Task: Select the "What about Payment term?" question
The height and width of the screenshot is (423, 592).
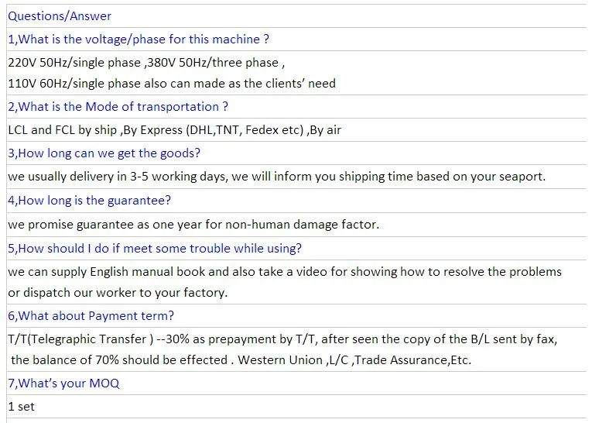Action: coord(91,315)
